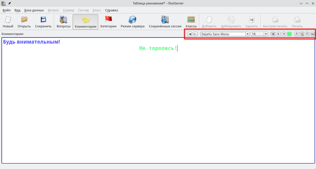The image size is (316, 169).
Task: Toggle italic К formatting button
Action: click(278, 34)
